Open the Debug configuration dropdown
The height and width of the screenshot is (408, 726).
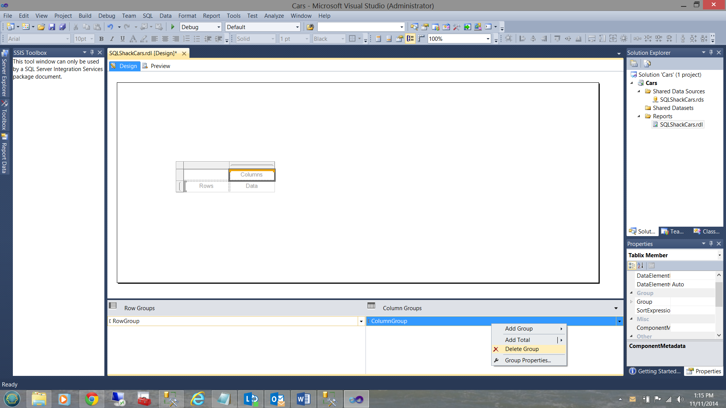click(x=219, y=27)
